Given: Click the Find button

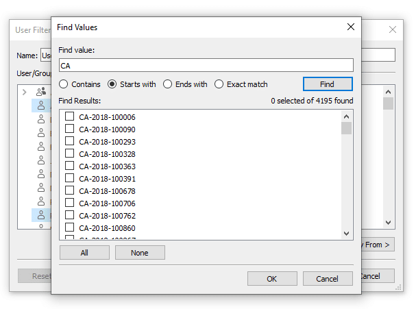Looking at the screenshot, I should point(328,84).
